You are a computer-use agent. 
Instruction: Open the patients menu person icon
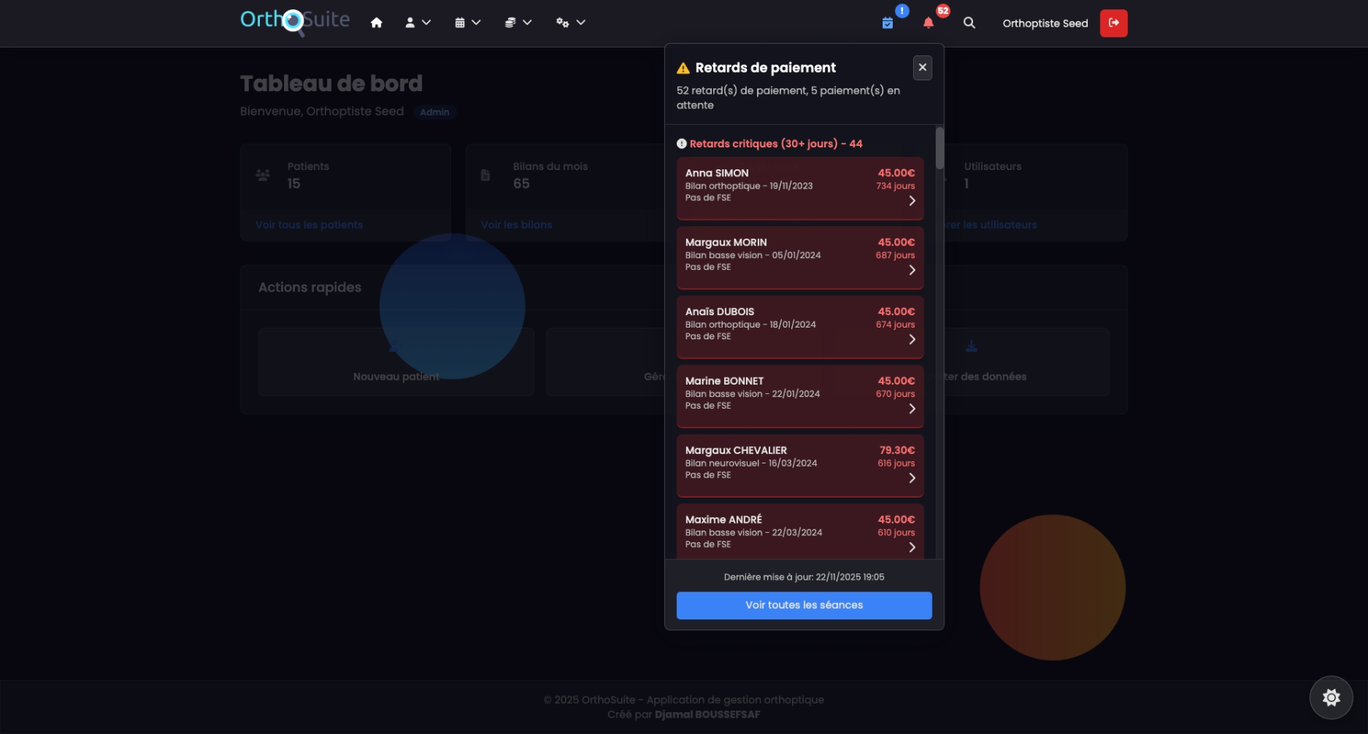click(x=410, y=23)
